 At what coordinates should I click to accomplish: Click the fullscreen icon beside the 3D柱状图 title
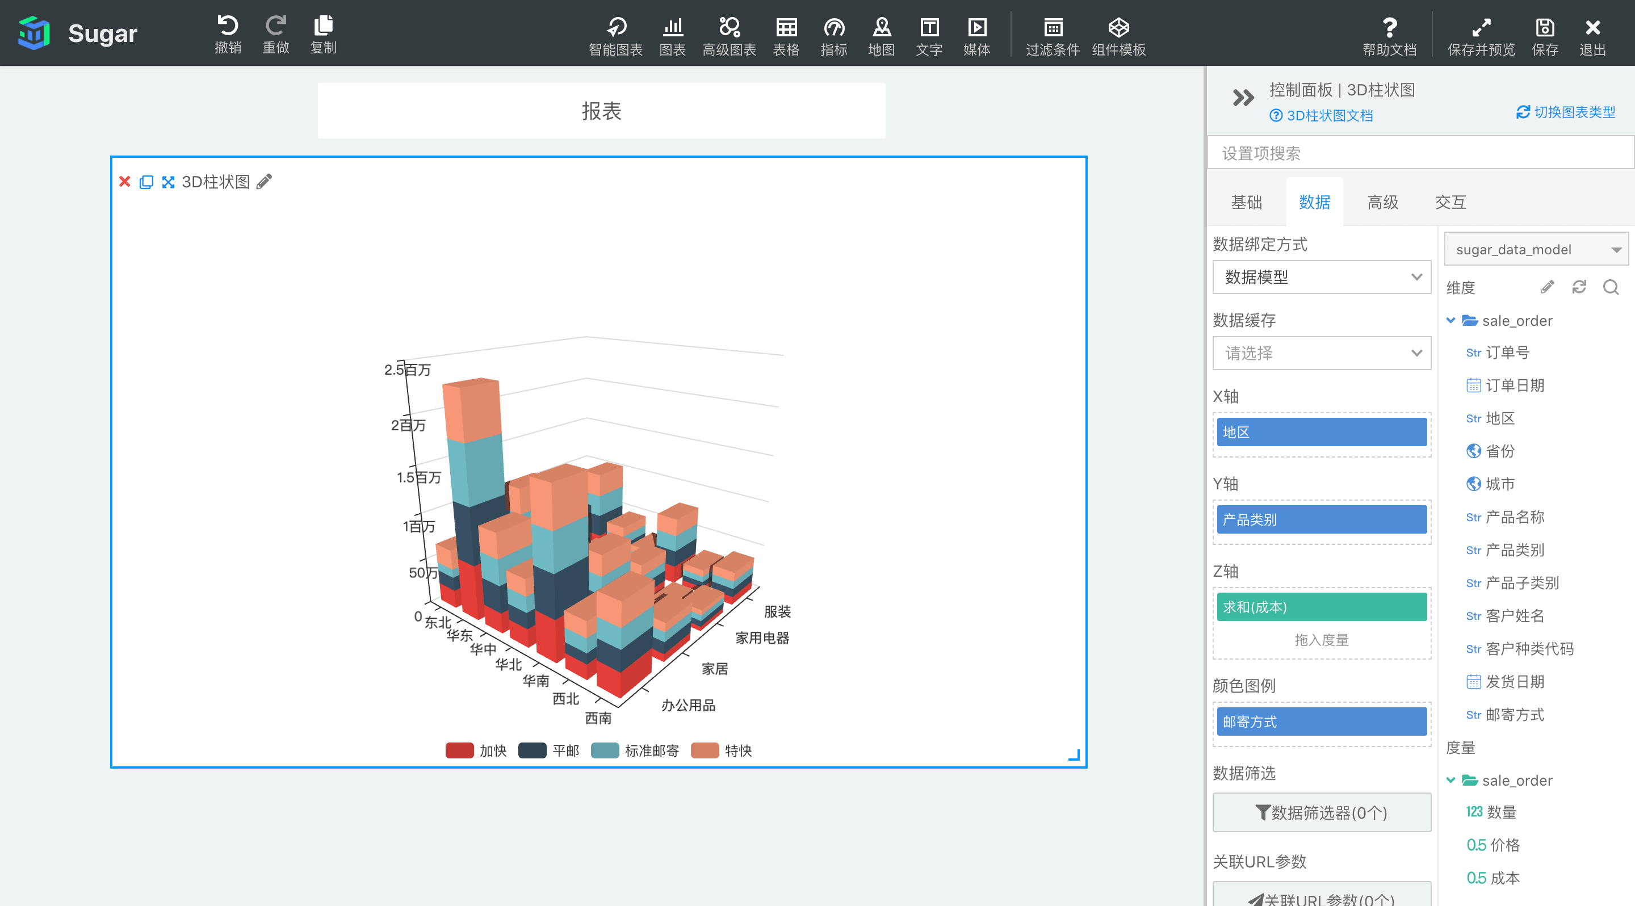[168, 182]
